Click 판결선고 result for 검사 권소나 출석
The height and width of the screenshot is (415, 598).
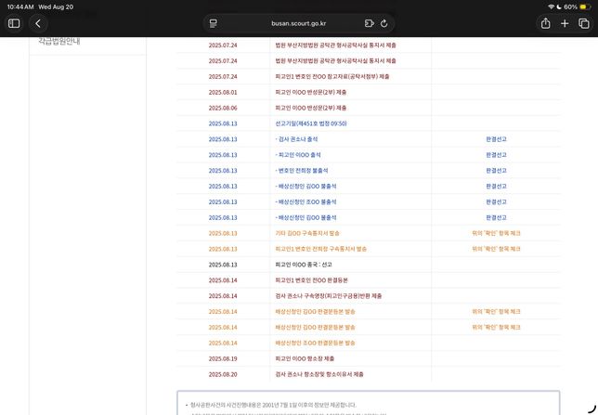click(496, 139)
